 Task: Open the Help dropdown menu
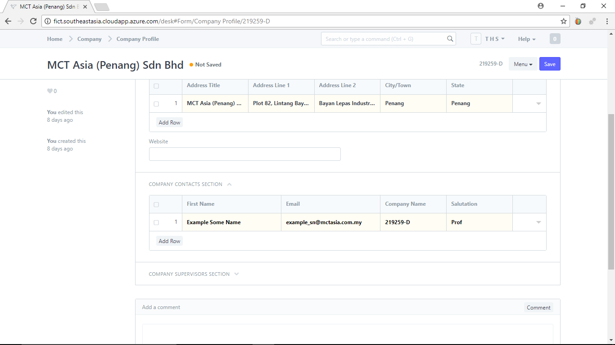(527, 39)
